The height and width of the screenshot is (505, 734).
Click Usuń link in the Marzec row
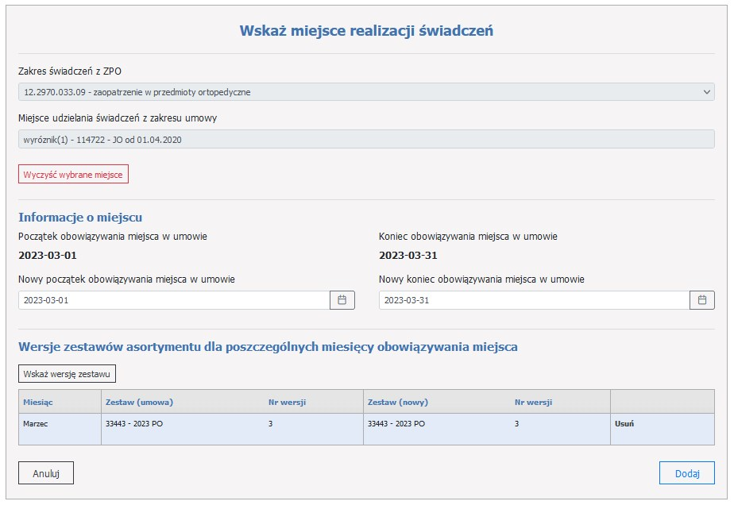point(624,424)
